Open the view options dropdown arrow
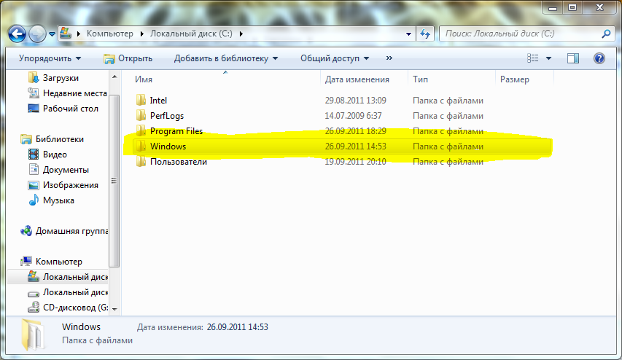This screenshot has width=622, height=360. [x=548, y=58]
